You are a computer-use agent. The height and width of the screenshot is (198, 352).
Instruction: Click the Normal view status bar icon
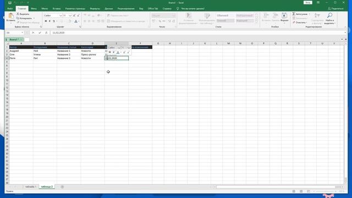(x=294, y=191)
